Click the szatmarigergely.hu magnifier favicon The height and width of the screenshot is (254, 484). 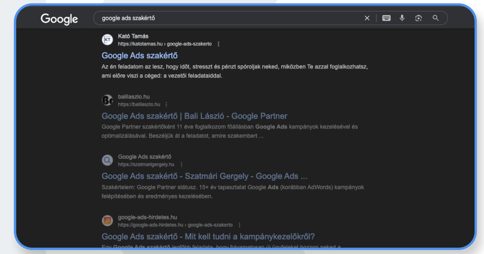[108, 160]
